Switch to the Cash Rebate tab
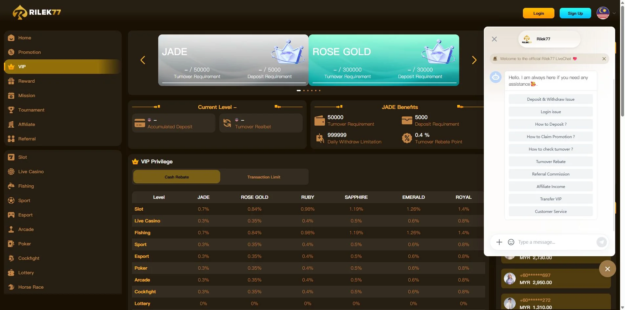The image size is (625, 310). tap(177, 177)
